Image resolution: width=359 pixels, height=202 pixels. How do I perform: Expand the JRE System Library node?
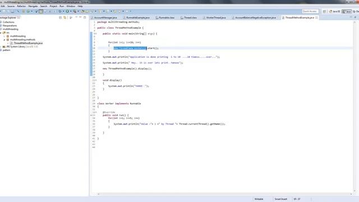coord(1,47)
